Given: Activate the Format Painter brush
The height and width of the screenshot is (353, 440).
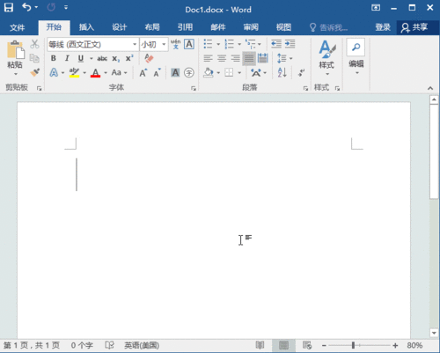Looking at the screenshot, I should (x=34, y=72).
